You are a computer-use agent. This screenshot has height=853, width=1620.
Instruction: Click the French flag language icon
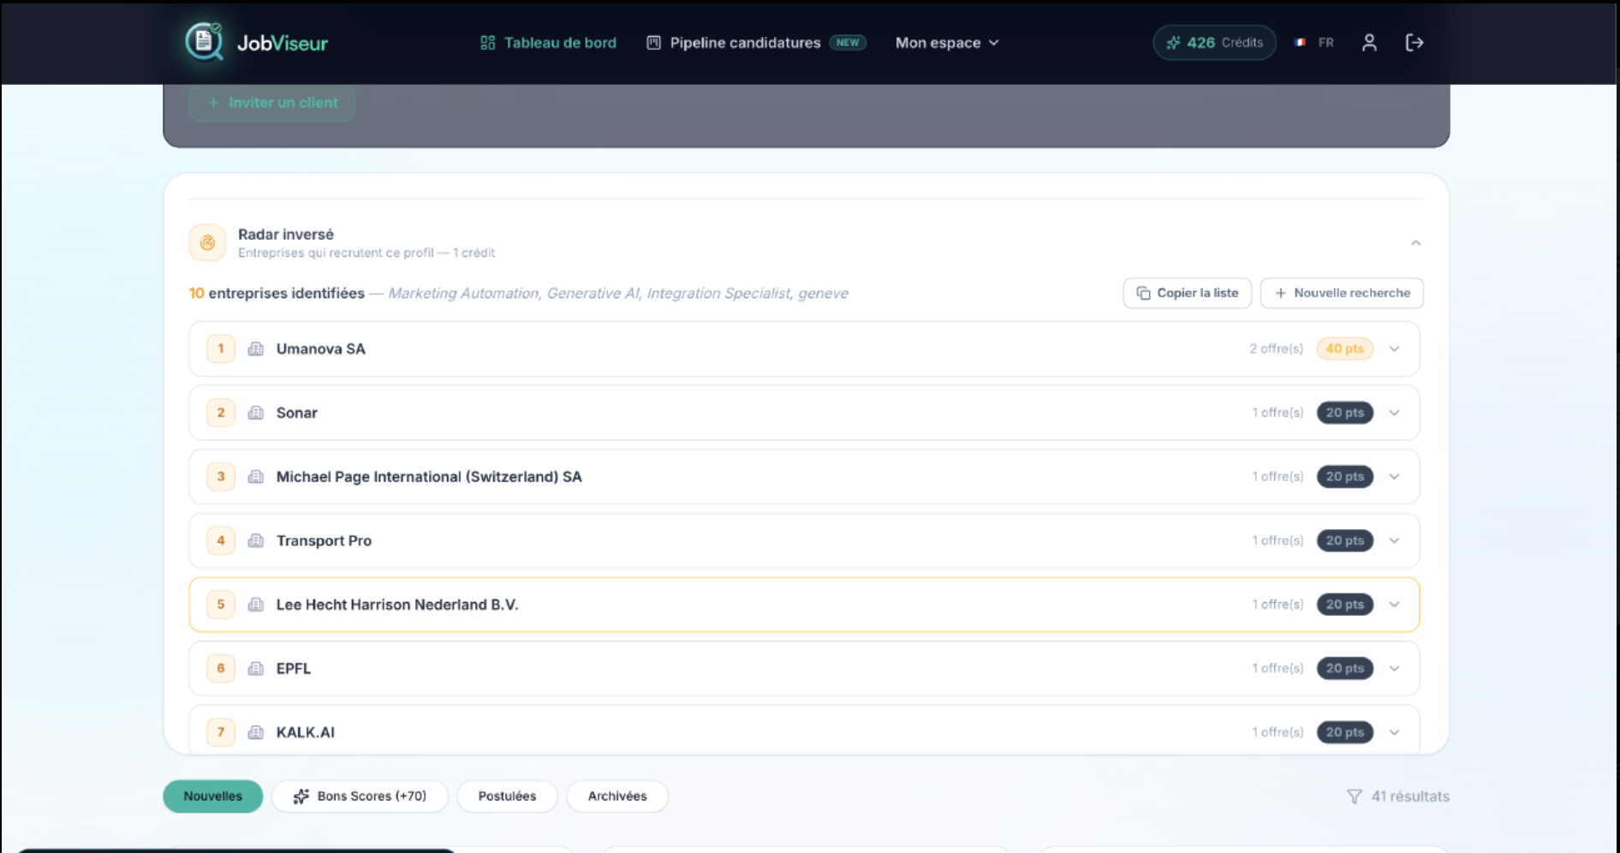click(x=1301, y=43)
